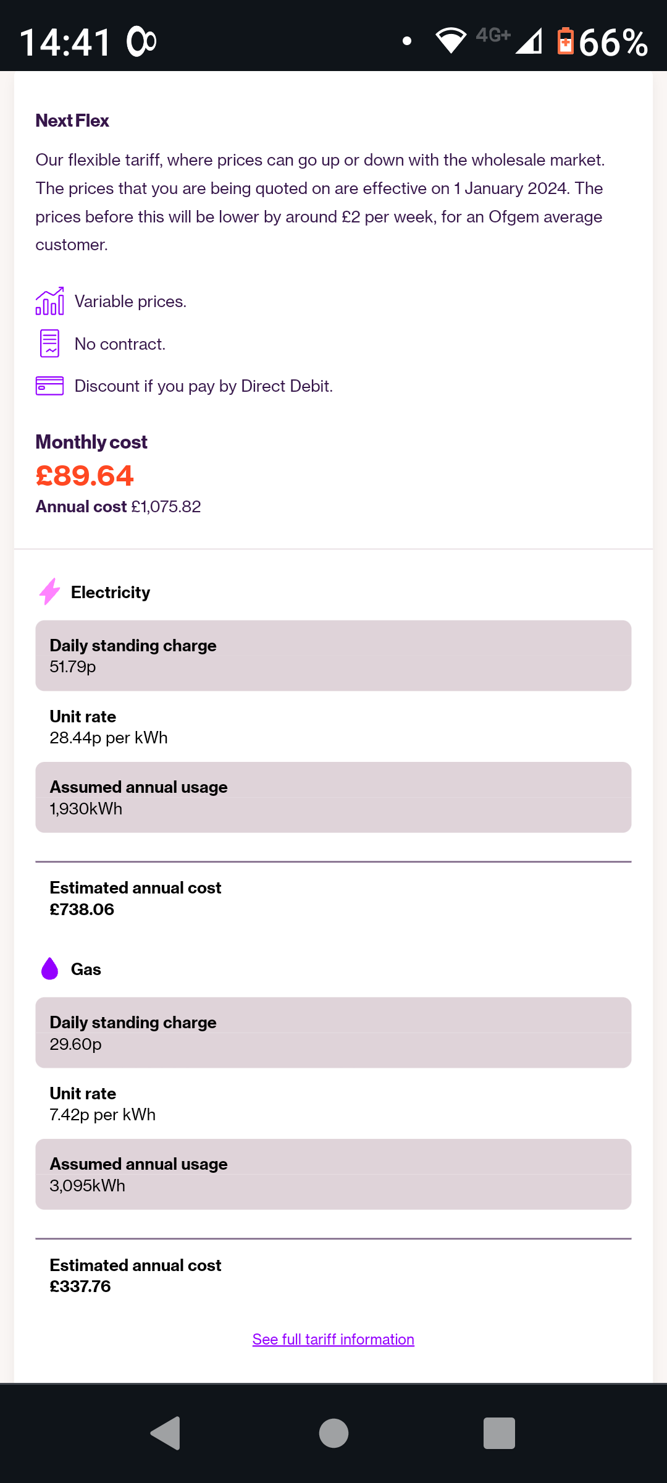Tap the gas Assumed annual usage row
667x1483 pixels.
[x=333, y=1174]
